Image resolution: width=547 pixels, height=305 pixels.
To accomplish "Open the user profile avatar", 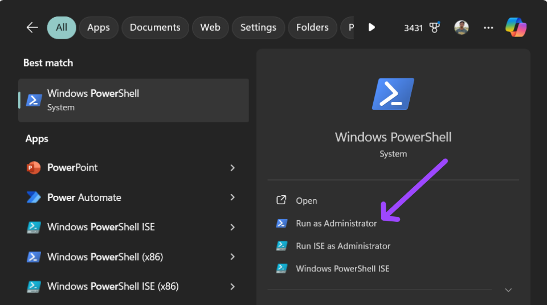I will pos(461,27).
